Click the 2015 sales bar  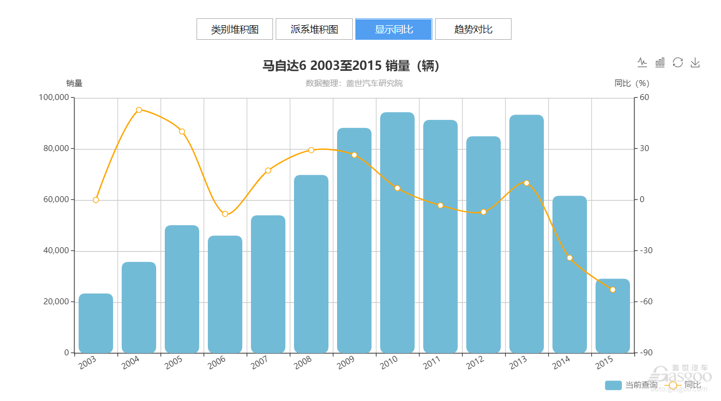point(613,316)
